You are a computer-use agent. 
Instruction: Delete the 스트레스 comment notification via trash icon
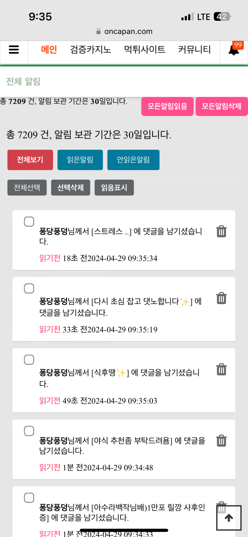coord(221,231)
